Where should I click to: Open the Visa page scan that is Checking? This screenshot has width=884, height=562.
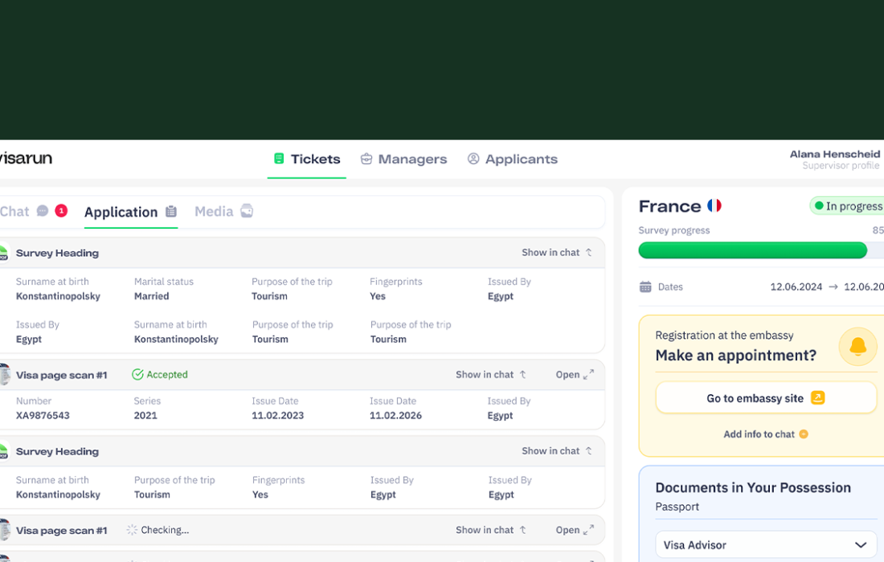[575, 530]
